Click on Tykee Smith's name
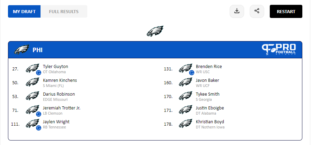The height and width of the screenshot is (145, 311). (x=207, y=94)
